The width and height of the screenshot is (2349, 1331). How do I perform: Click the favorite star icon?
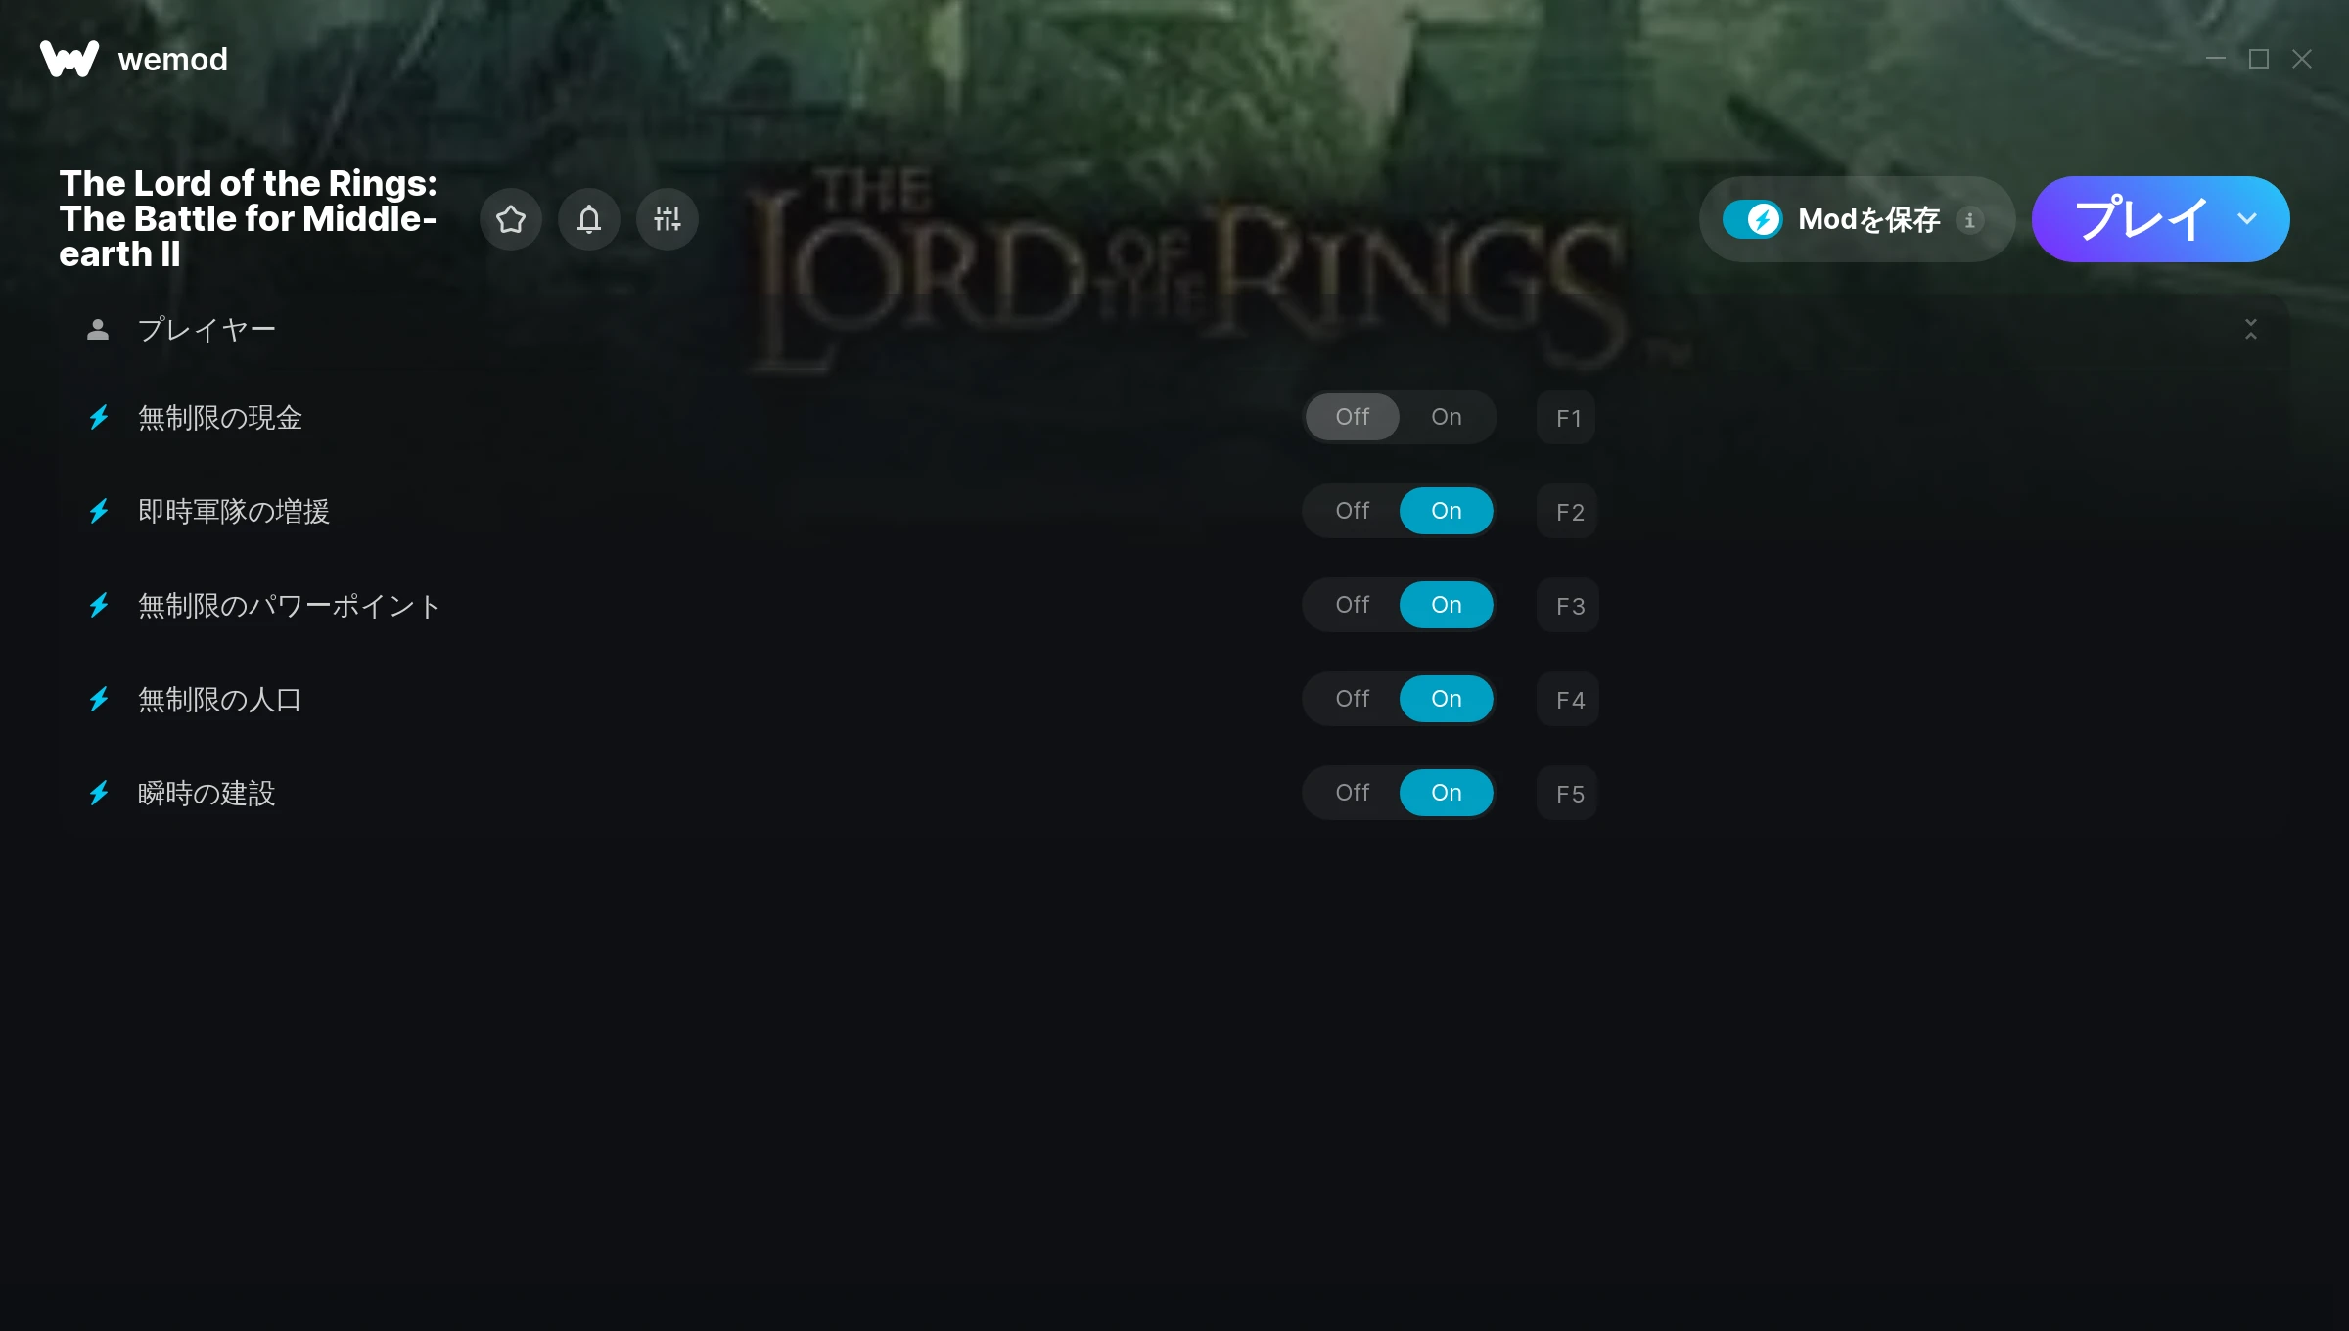[x=511, y=219]
